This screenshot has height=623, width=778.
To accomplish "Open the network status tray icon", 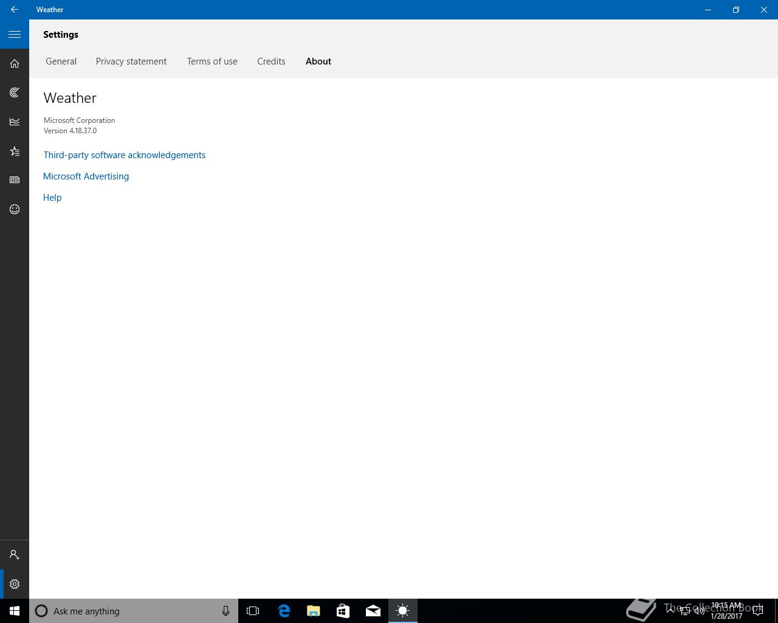I will click(684, 611).
